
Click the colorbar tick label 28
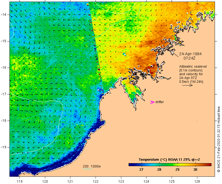(x=159, y=170)
